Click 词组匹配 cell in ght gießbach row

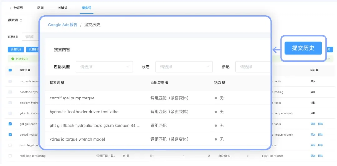[159, 126]
